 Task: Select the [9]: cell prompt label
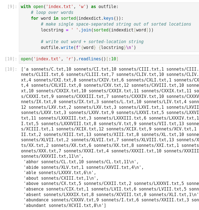coord(12,7)
